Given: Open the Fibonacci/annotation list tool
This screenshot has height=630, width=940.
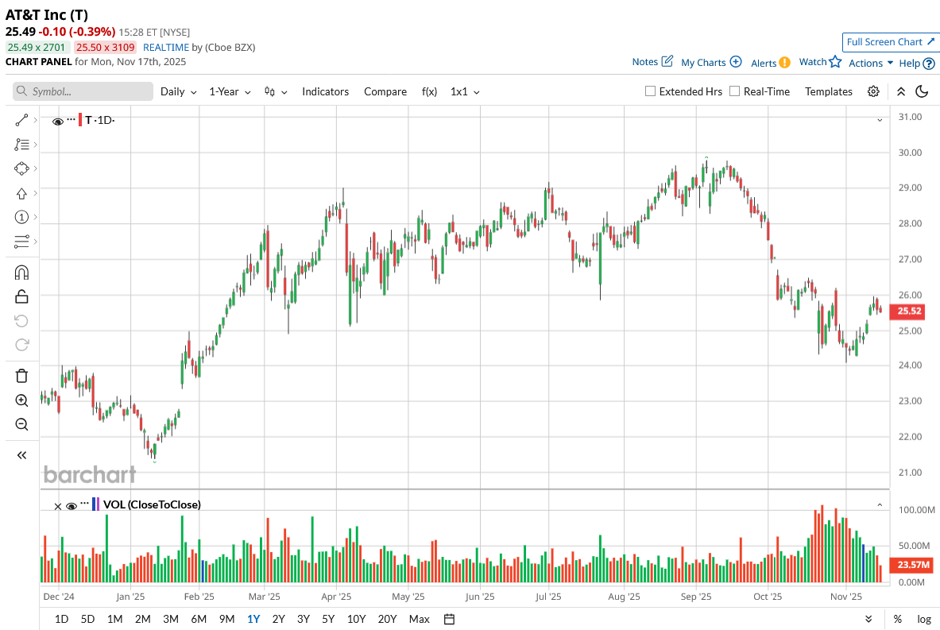Looking at the screenshot, I should (x=21, y=145).
